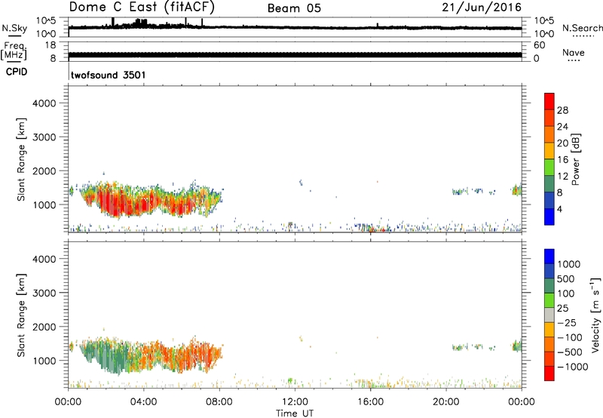
Task: Pick the red bottom segment of Velocity colorbar
Action: [549, 373]
